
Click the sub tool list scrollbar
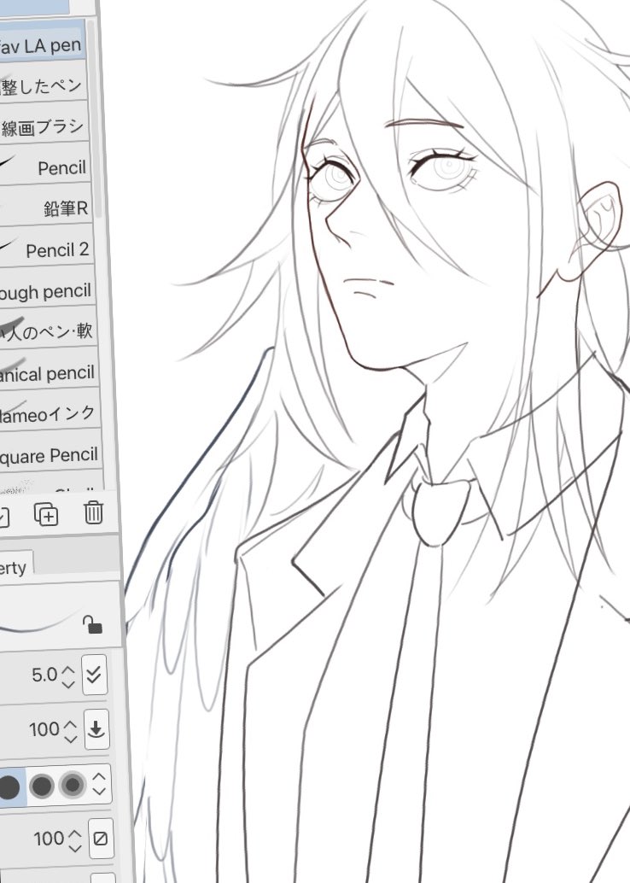(95, 120)
